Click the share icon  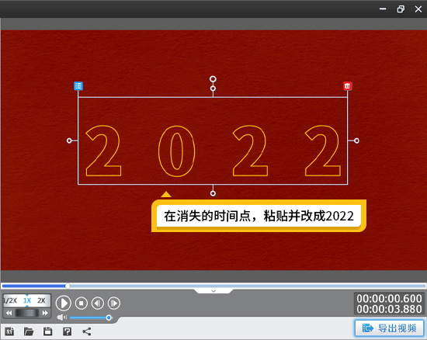(x=87, y=331)
